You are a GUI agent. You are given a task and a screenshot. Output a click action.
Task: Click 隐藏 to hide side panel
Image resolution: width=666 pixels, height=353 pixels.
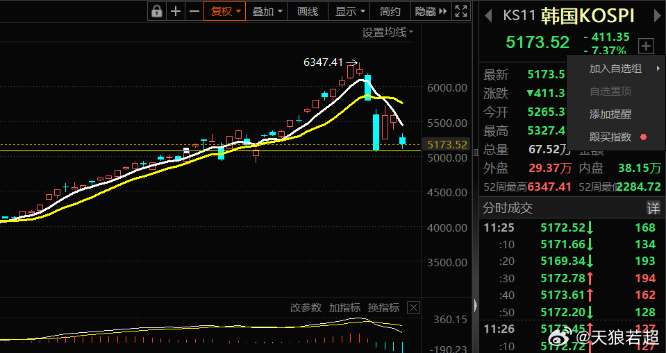(x=431, y=12)
